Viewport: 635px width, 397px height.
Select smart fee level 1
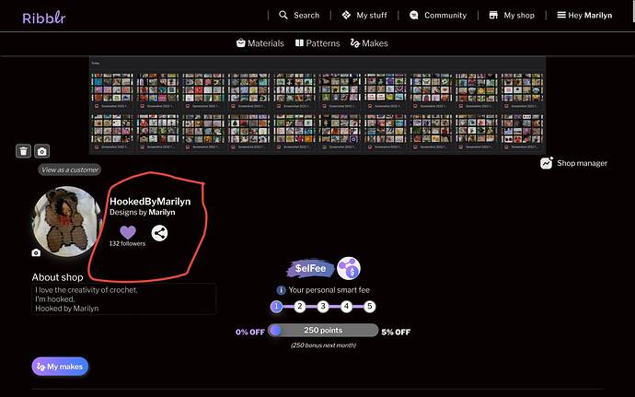276,306
